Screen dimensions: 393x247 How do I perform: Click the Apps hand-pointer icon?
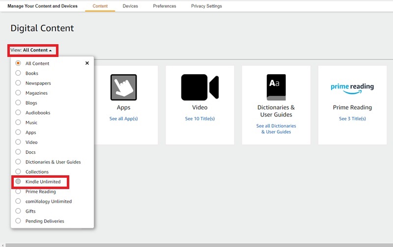tap(123, 87)
